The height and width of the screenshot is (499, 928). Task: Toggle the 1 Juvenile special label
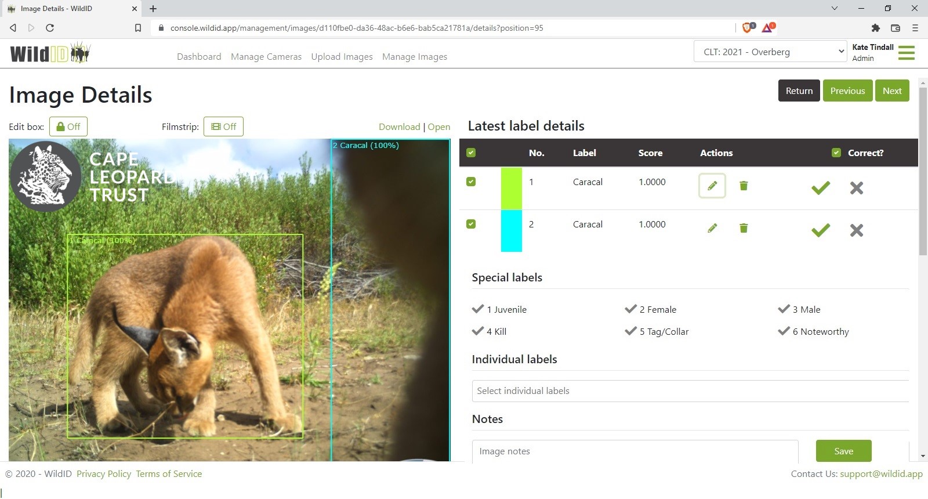[499, 309]
